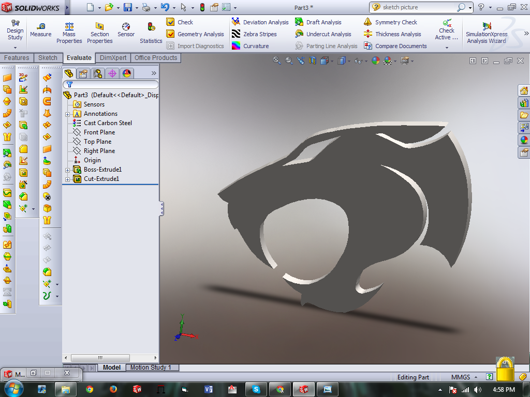Image resolution: width=530 pixels, height=397 pixels.
Task: Toggle Zebra Stripes display
Action: pos(254,34)
